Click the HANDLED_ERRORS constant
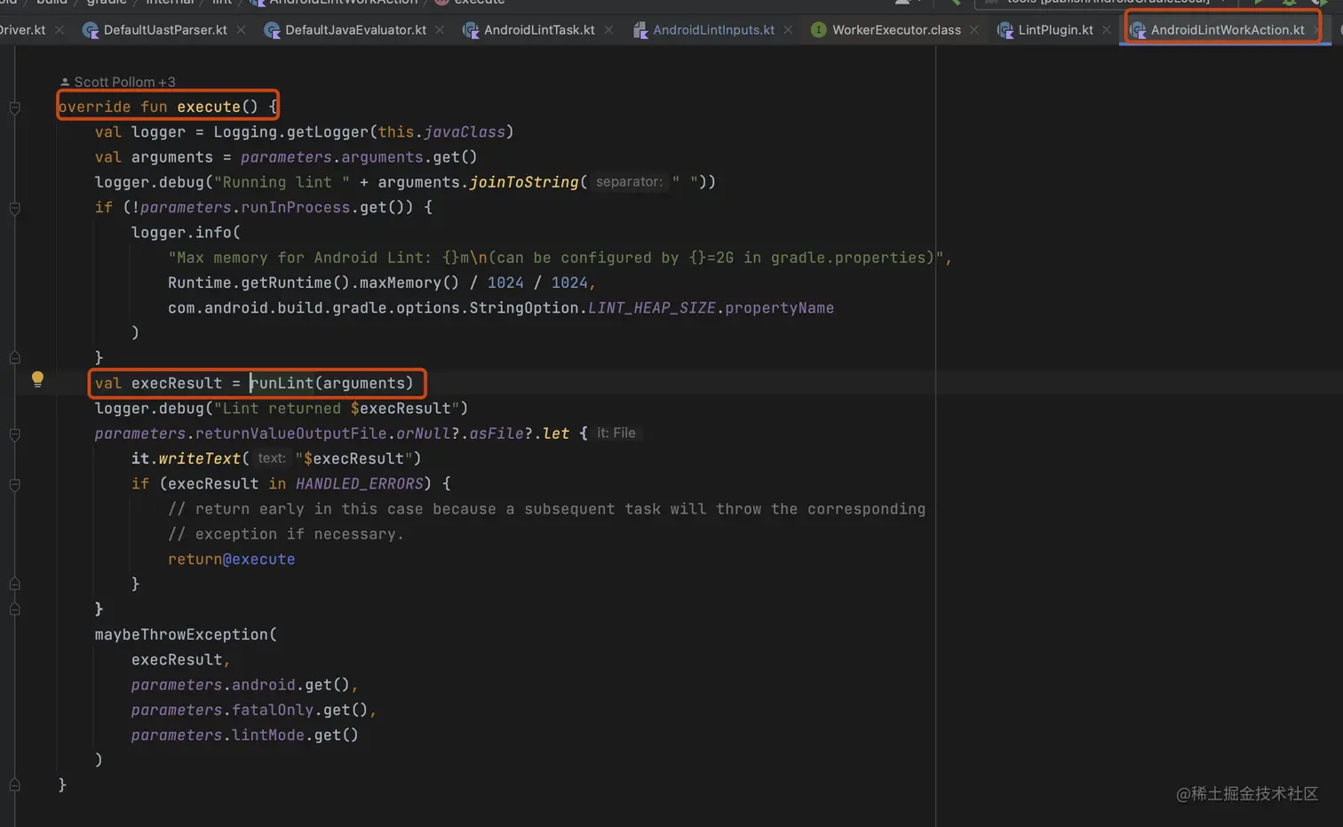This screenshot has width=1343, height=827. (x=359, y=484)
